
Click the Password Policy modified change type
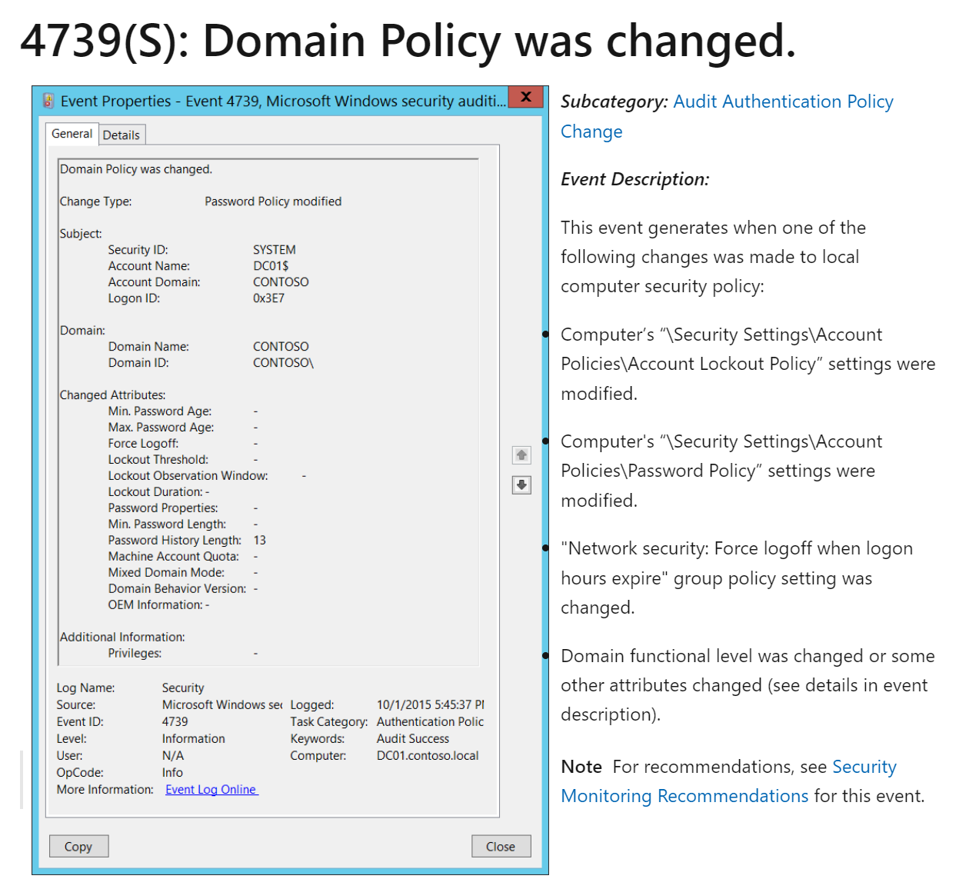[273, 201]
